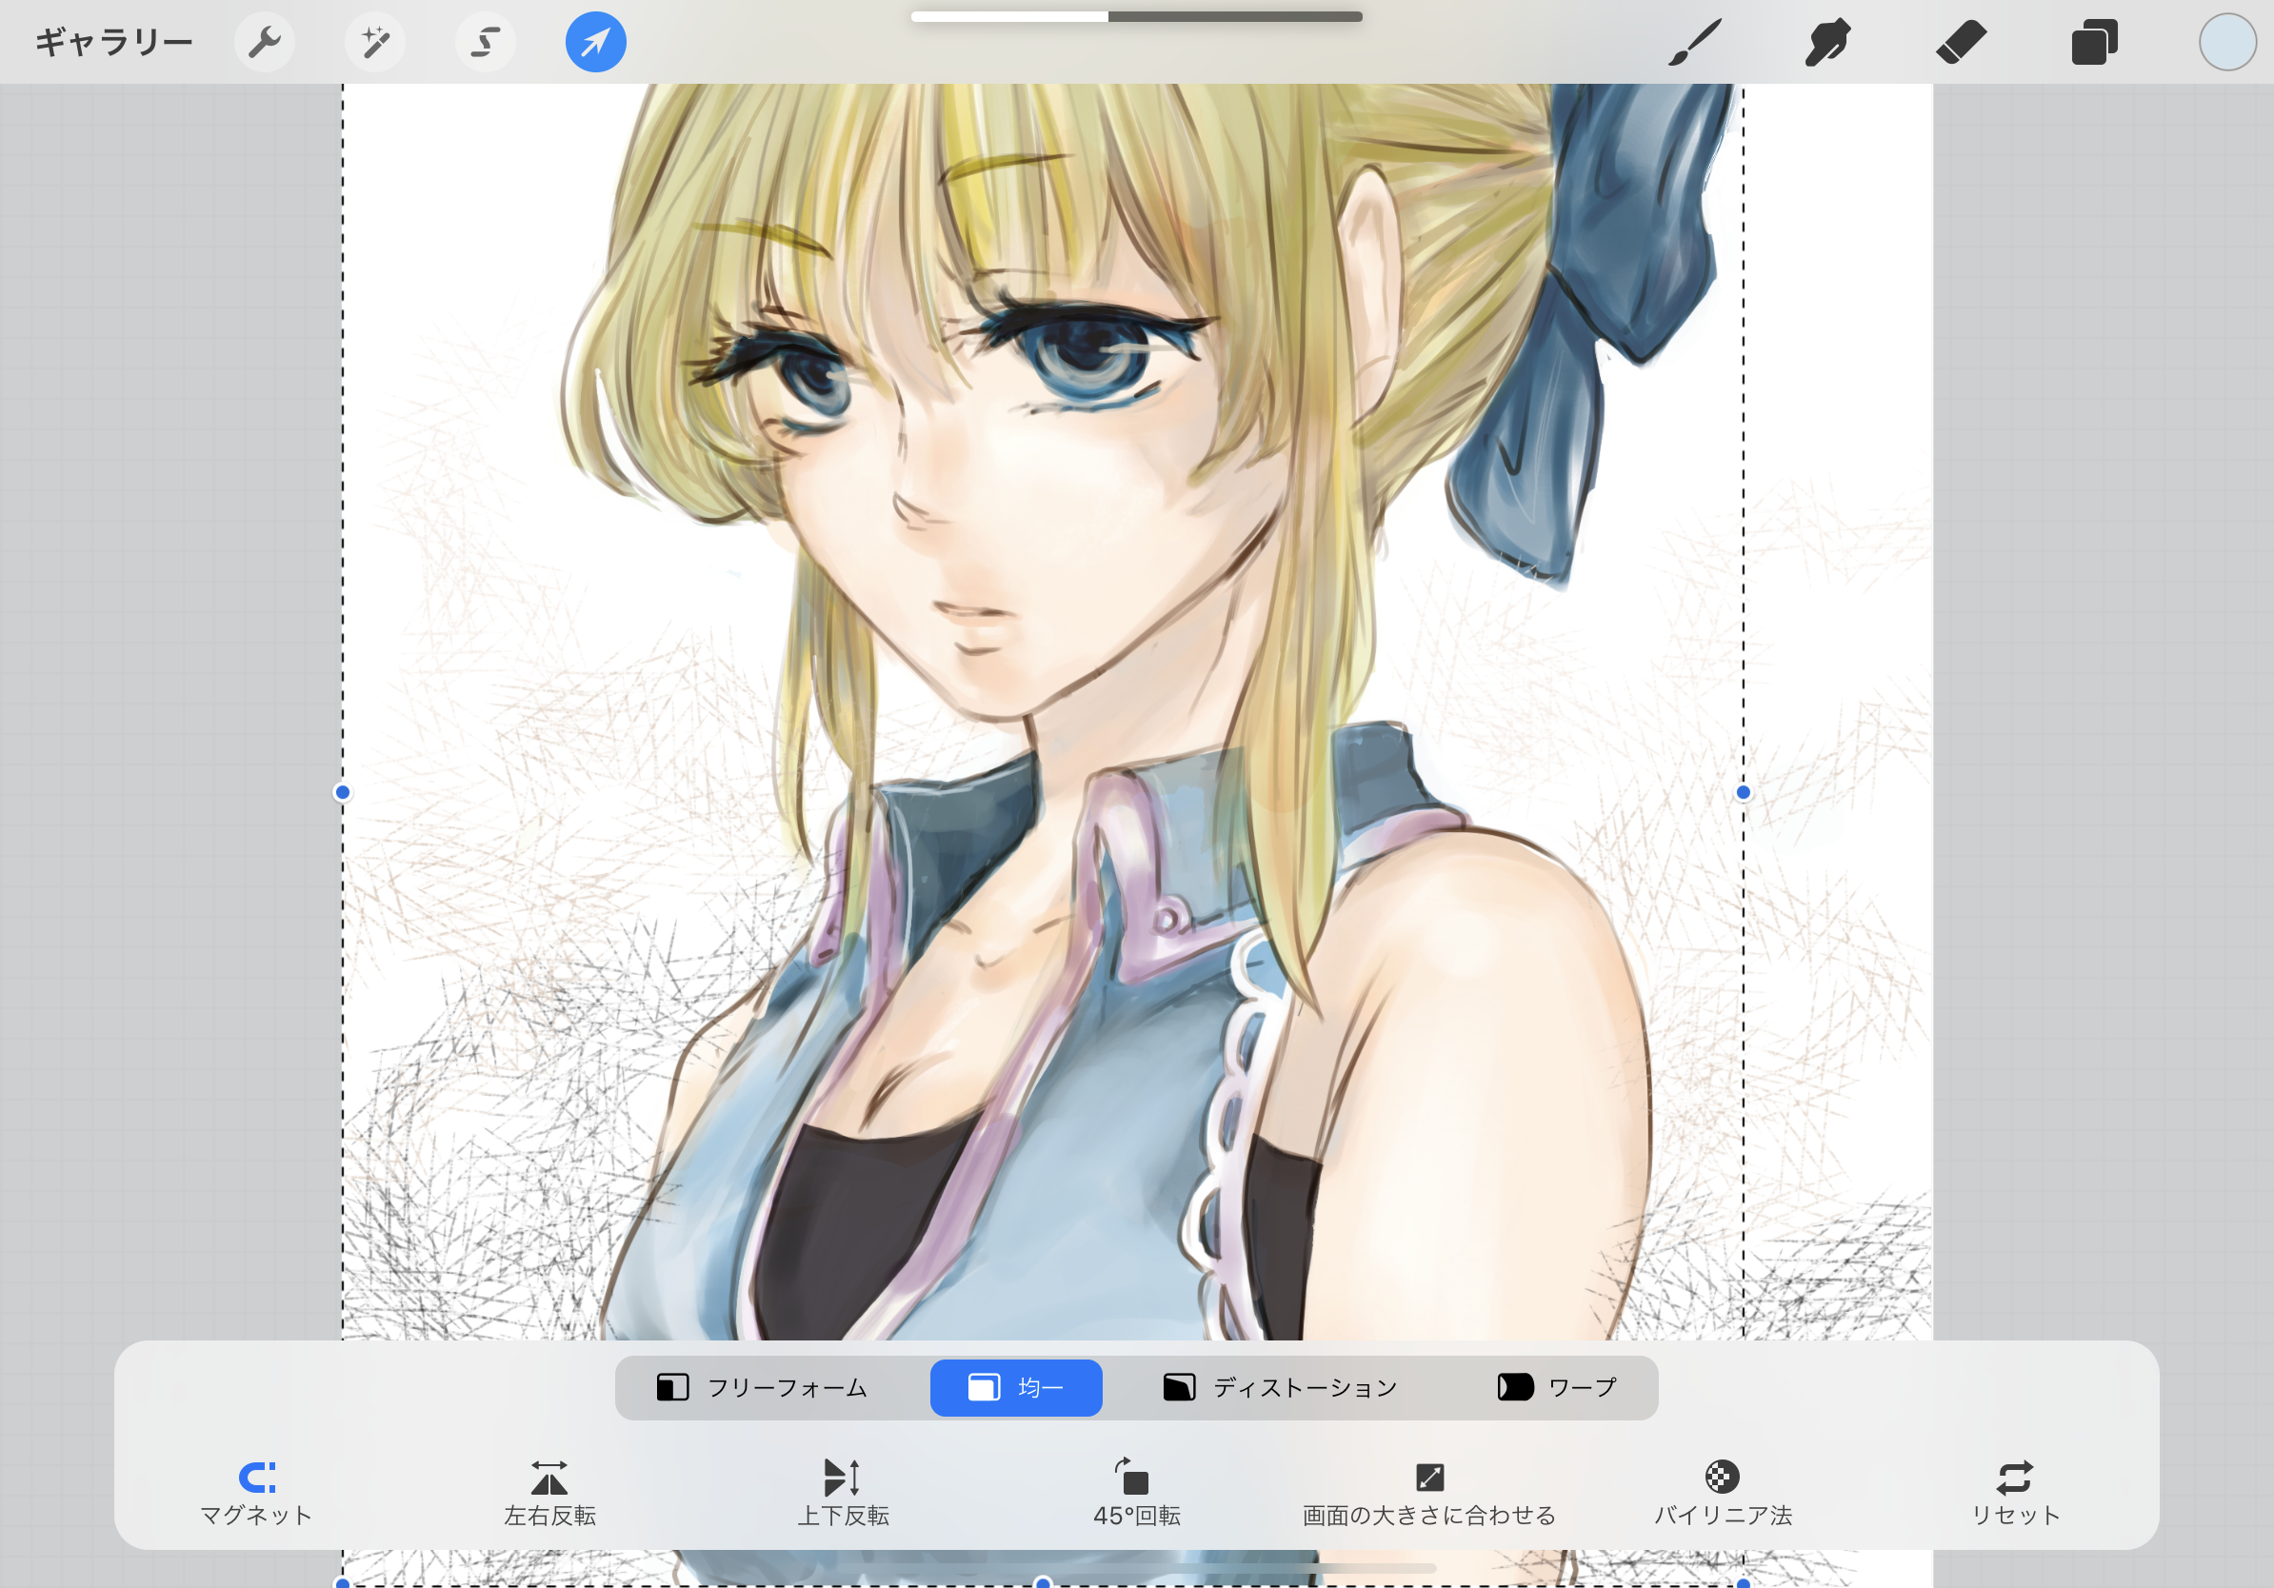Click the right middle transform handle
Screen dimensions: 2274x1588
[1744, 792]
